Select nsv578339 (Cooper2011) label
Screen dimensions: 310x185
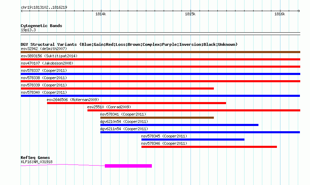tap(44, 85)
